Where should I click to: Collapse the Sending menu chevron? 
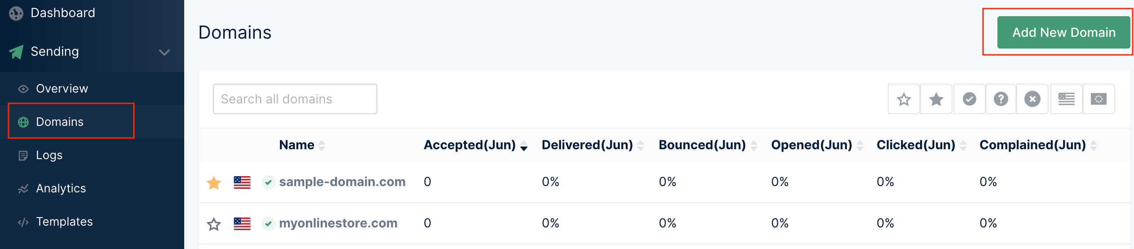coord(164,52)
